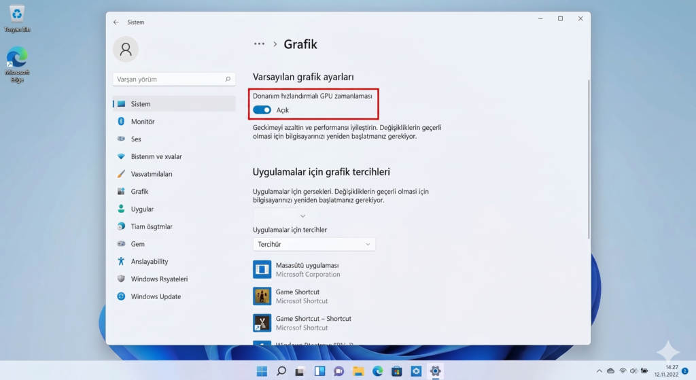
Task: Open Grafik in the sidebar
Action: (174, 191)
